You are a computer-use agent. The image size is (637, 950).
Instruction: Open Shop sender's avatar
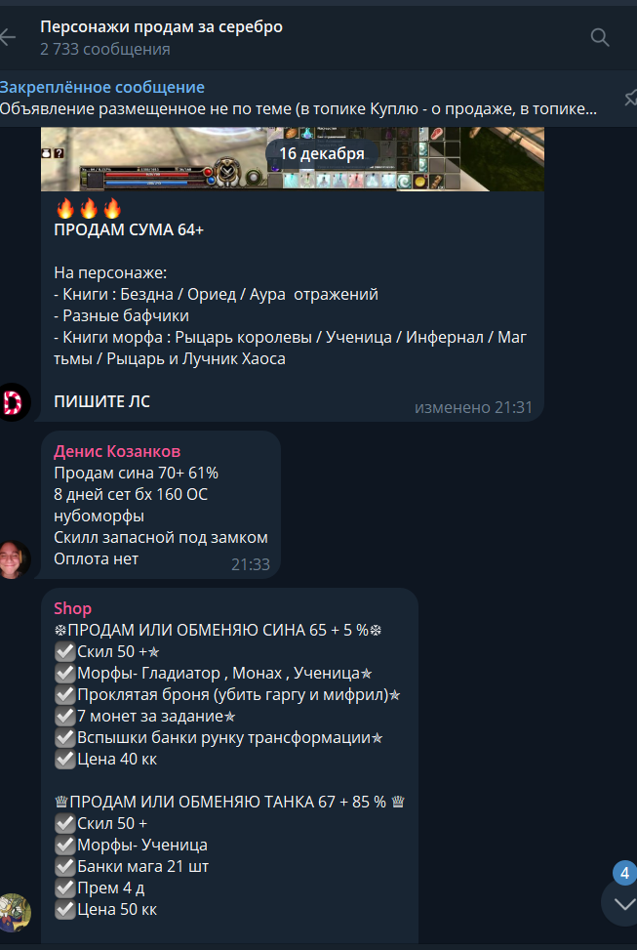pos(15,913)
